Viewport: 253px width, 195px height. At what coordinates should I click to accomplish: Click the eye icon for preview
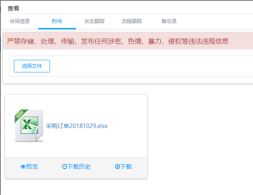pos(23,167)
